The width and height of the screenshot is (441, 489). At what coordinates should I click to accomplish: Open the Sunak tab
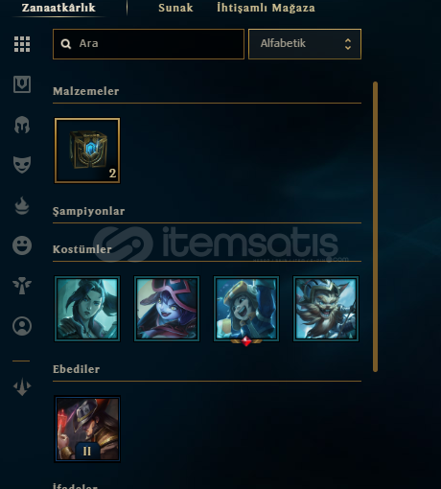point(175,8)
